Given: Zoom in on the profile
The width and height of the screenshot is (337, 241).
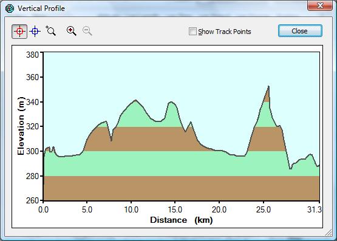Looking at the screenshot, I should coord(72,31).
